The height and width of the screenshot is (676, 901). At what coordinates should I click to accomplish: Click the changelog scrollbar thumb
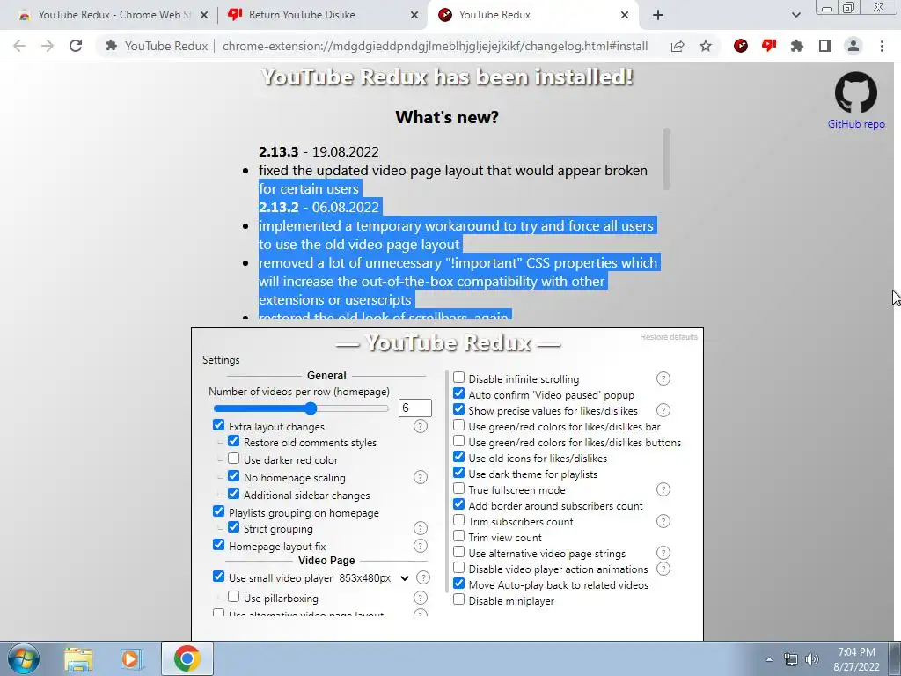click(667, 158)
